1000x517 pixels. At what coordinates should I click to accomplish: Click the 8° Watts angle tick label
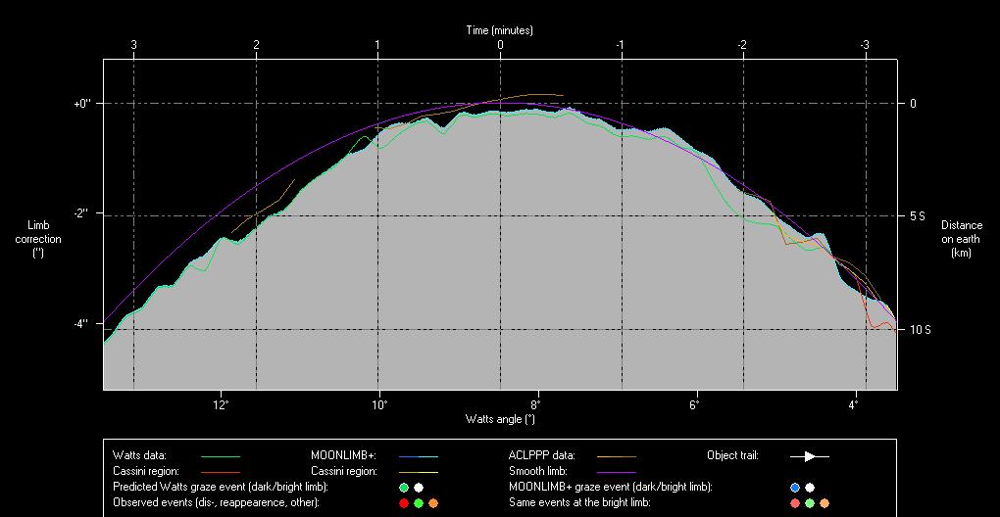coord(536,404)
